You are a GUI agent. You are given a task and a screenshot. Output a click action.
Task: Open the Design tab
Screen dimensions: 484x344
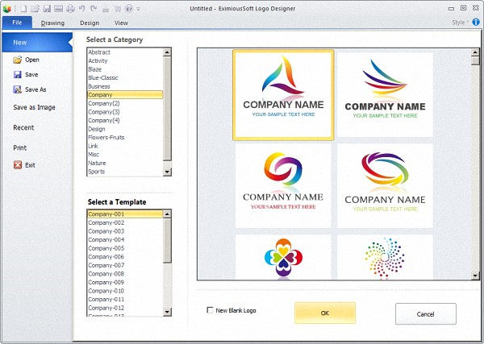tap(90, 23)
